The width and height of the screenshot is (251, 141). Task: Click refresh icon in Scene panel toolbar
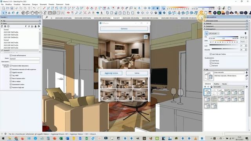2,26
